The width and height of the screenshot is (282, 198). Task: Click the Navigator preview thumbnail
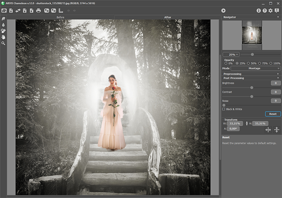click(x=252, y=35)
